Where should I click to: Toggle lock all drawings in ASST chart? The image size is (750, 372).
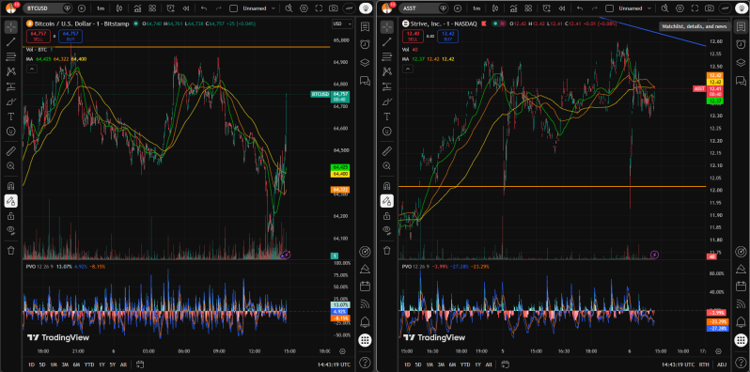point(386,216)
